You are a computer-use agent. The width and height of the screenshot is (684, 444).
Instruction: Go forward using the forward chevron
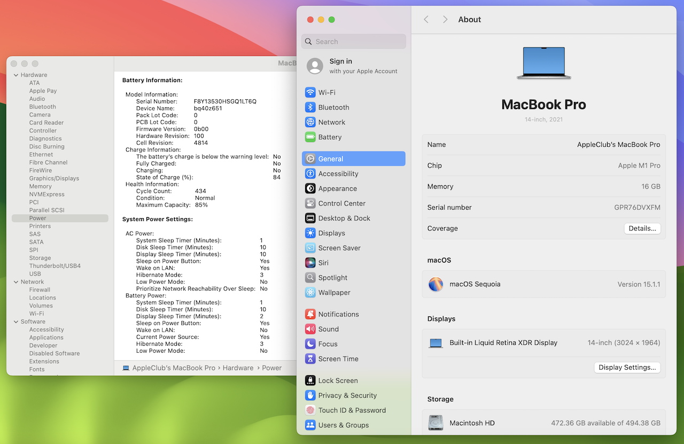pos(445,20)
